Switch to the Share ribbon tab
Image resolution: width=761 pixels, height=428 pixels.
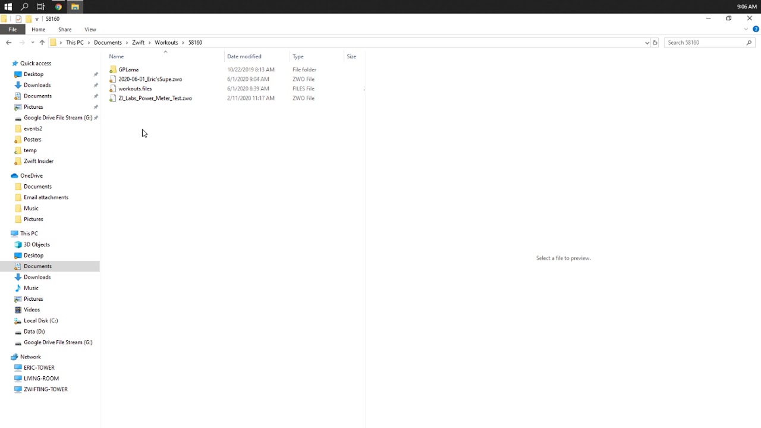pos(65,29)
